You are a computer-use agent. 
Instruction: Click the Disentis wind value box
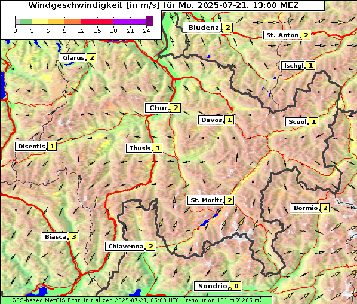pos(52,146)
